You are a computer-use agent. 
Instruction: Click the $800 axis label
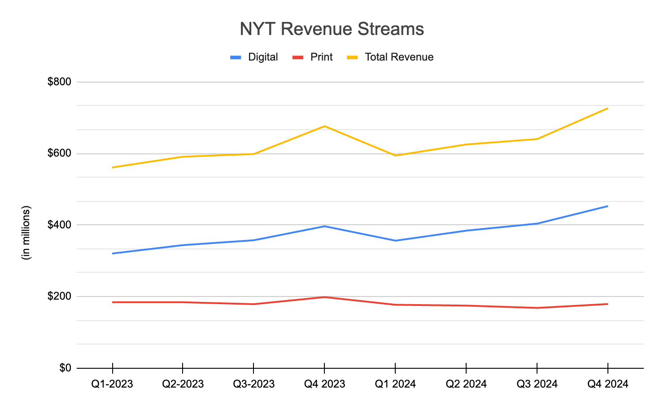(59, 82)
